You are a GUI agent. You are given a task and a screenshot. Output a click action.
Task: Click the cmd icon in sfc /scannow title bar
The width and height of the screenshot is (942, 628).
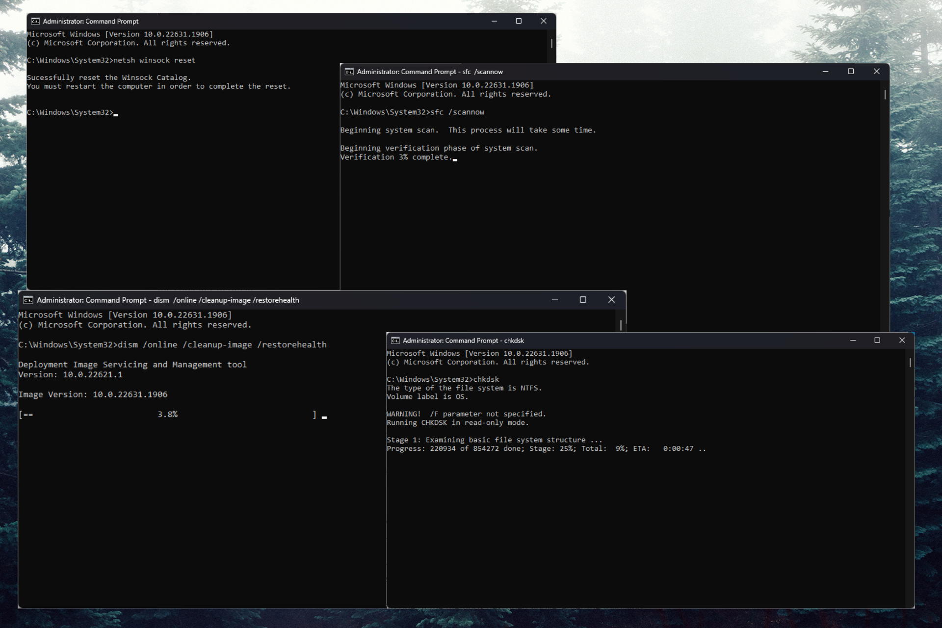pos(349,72)
